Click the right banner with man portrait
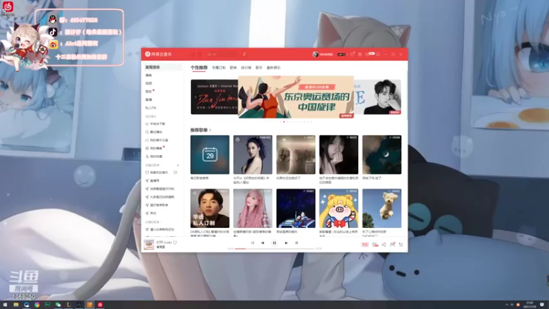This screenshot has height=309, width=549. pos(377,97)
